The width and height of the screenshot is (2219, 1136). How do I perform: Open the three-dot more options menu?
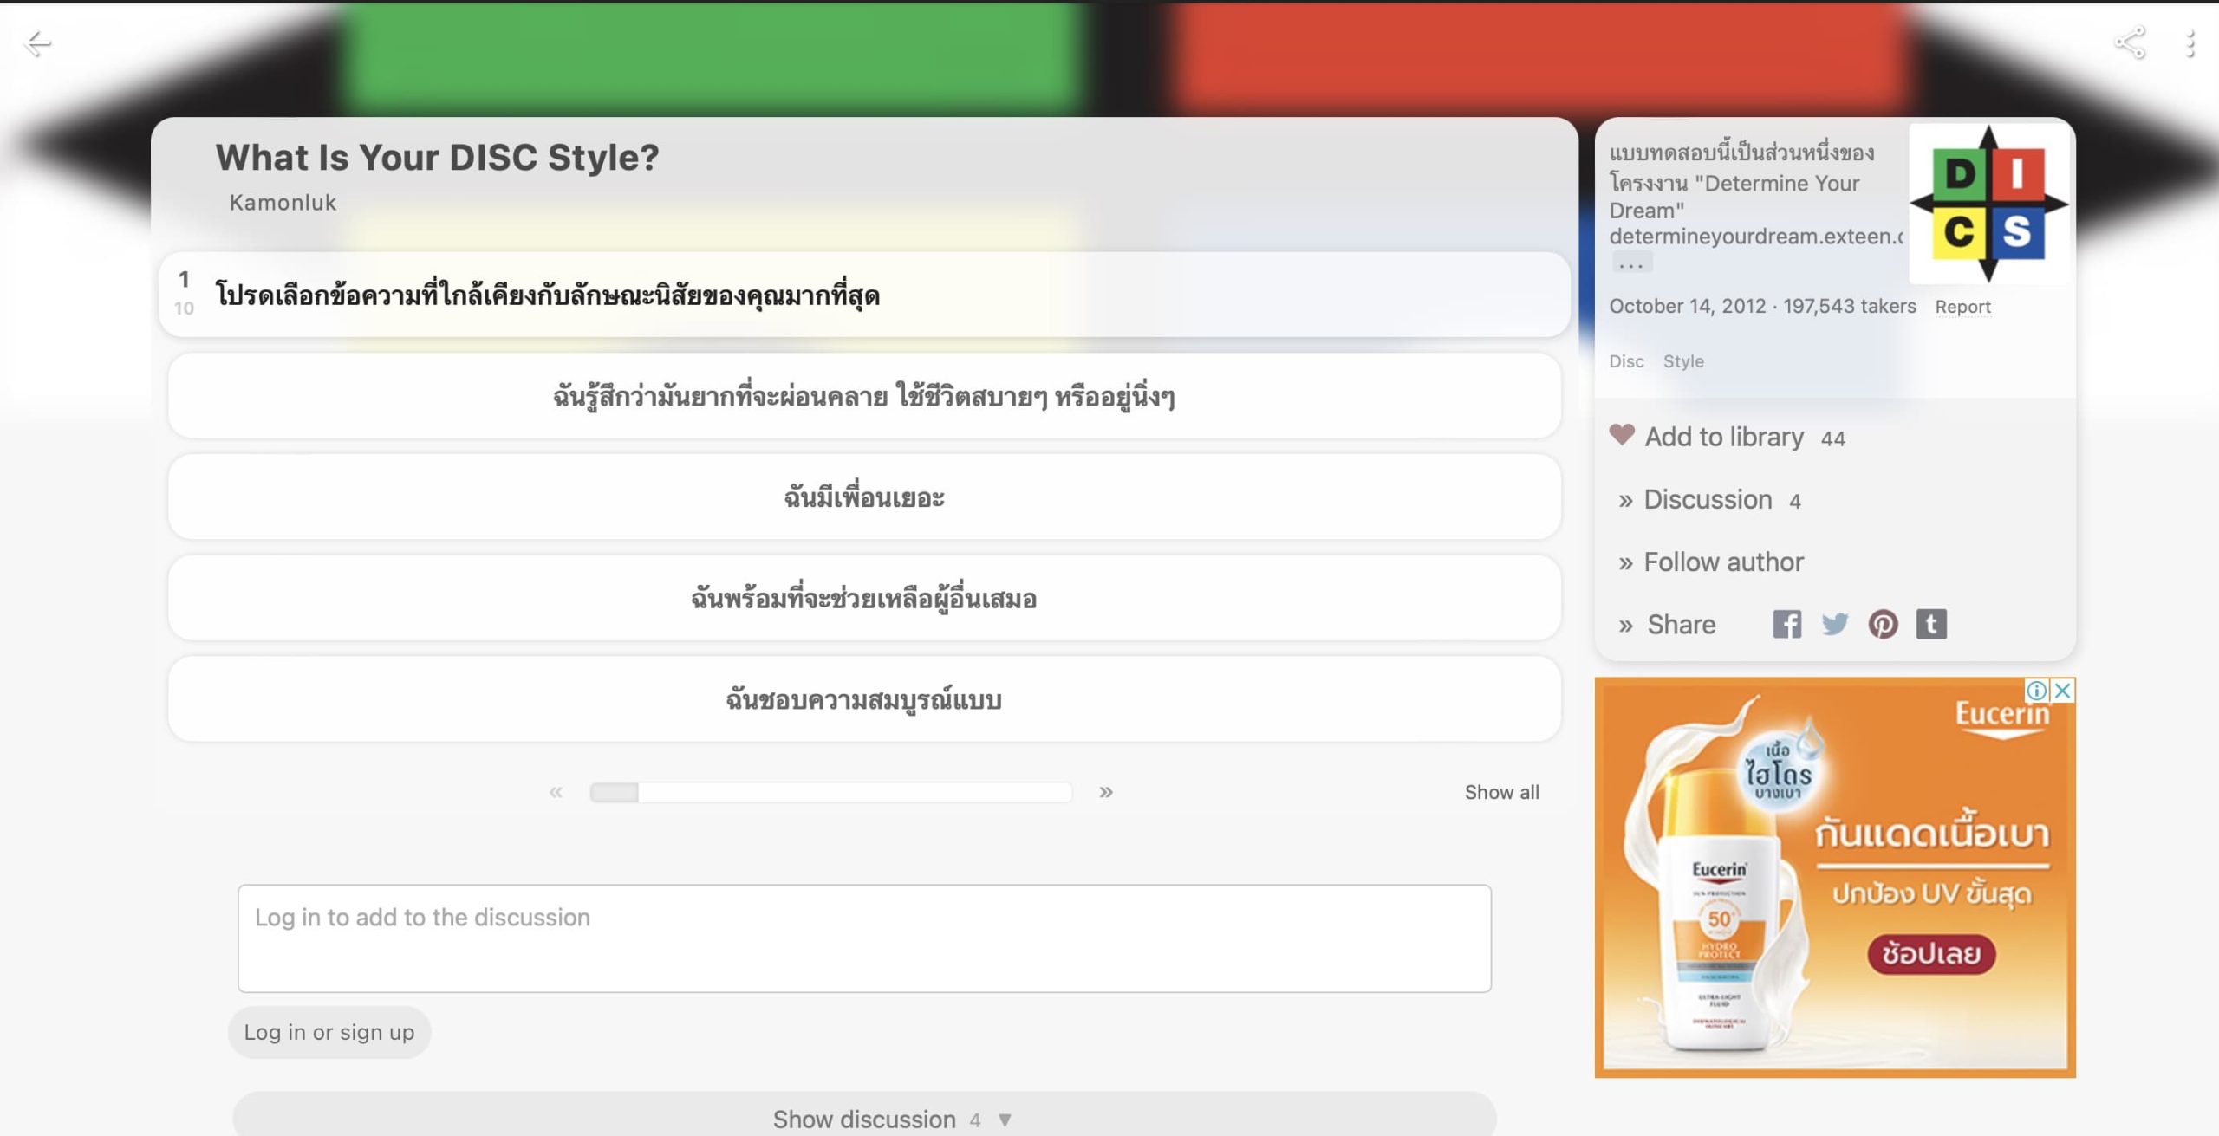(x=2190, y=43)
